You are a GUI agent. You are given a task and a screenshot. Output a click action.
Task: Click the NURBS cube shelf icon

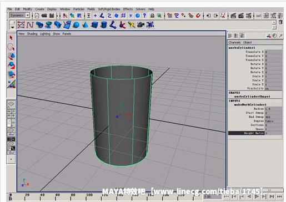pos(94,24)
